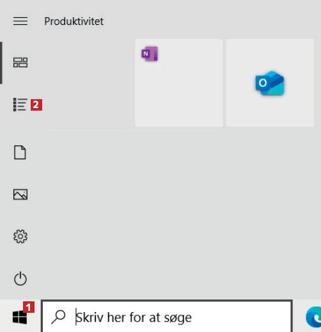The height and width of the screenshot is (332, 321).
Task: Click the purple OneNote icon
Action: (150, 54)
